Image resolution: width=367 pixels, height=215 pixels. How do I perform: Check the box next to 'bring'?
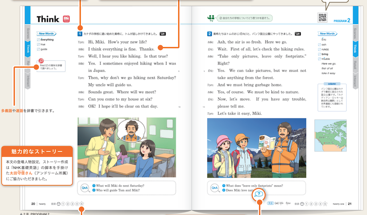pyautogui.click(x=320, y=54)
